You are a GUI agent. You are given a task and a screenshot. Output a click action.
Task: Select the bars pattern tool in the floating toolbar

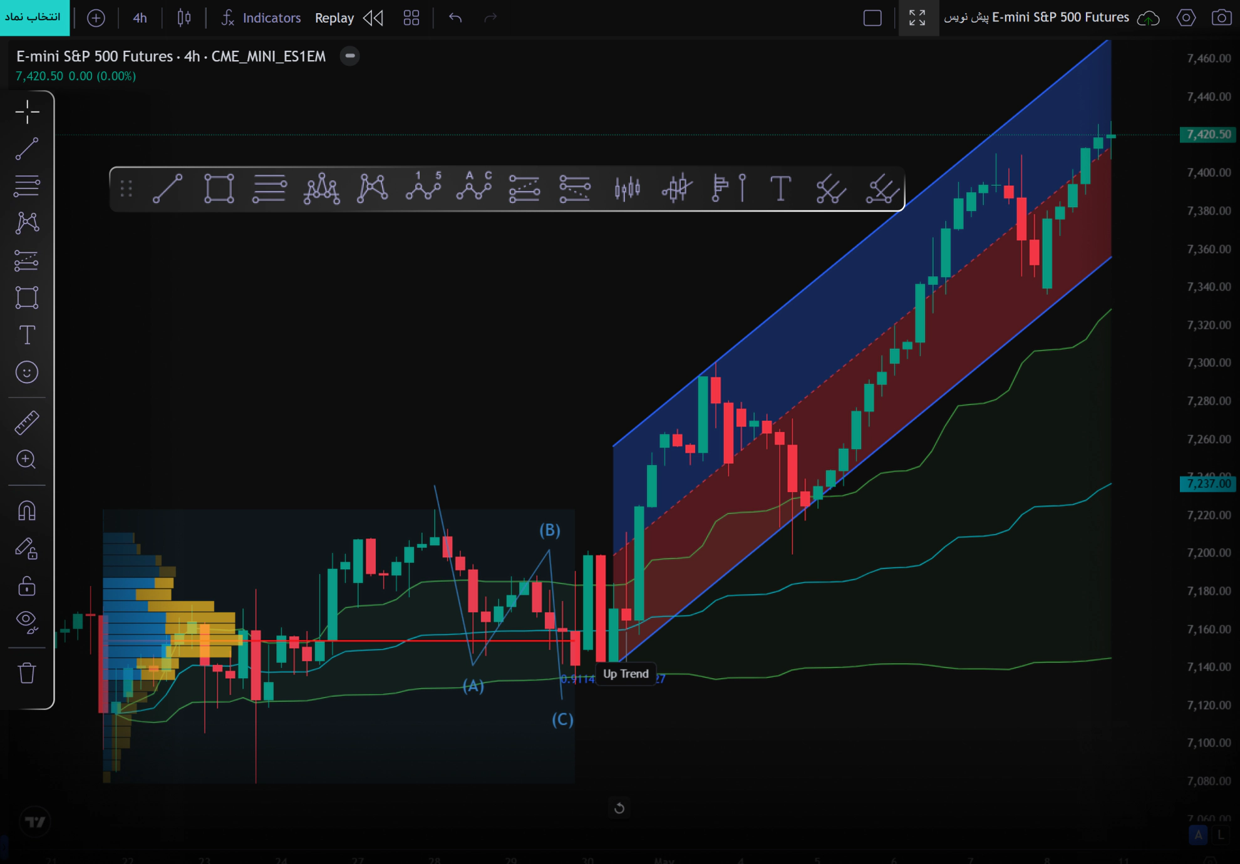[x=627, y=188]
